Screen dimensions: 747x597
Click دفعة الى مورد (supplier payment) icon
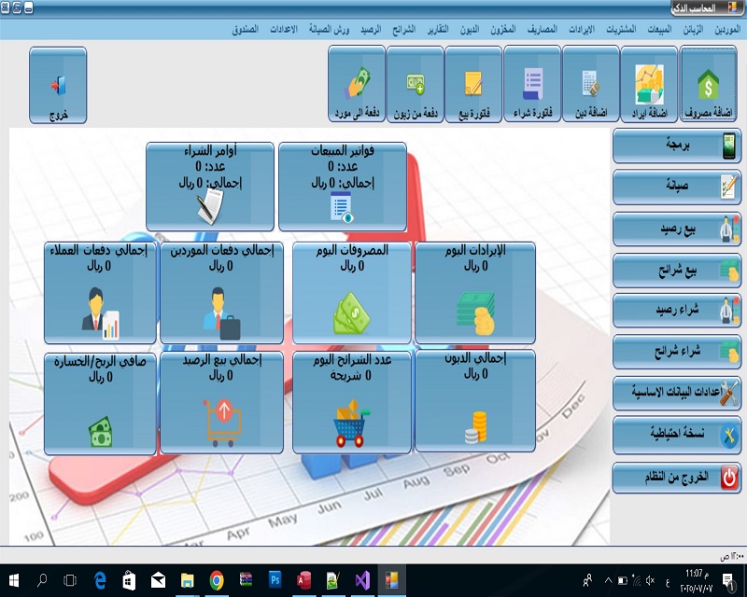point(357,86)
